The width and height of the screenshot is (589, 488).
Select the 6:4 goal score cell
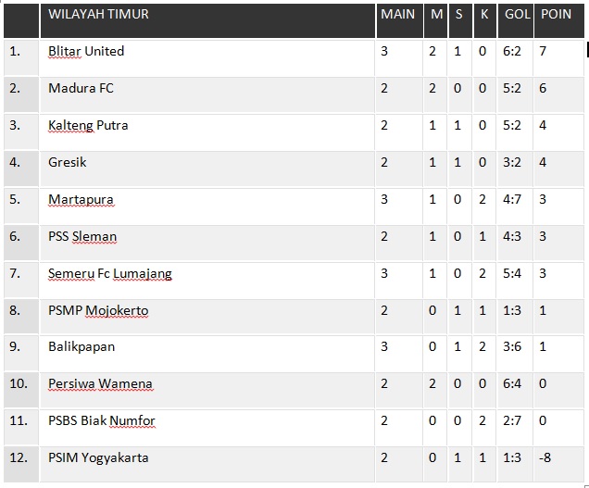coord(512,384)
